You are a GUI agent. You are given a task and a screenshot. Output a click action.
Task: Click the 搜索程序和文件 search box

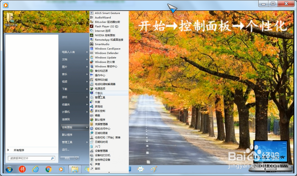click(31, 158)
